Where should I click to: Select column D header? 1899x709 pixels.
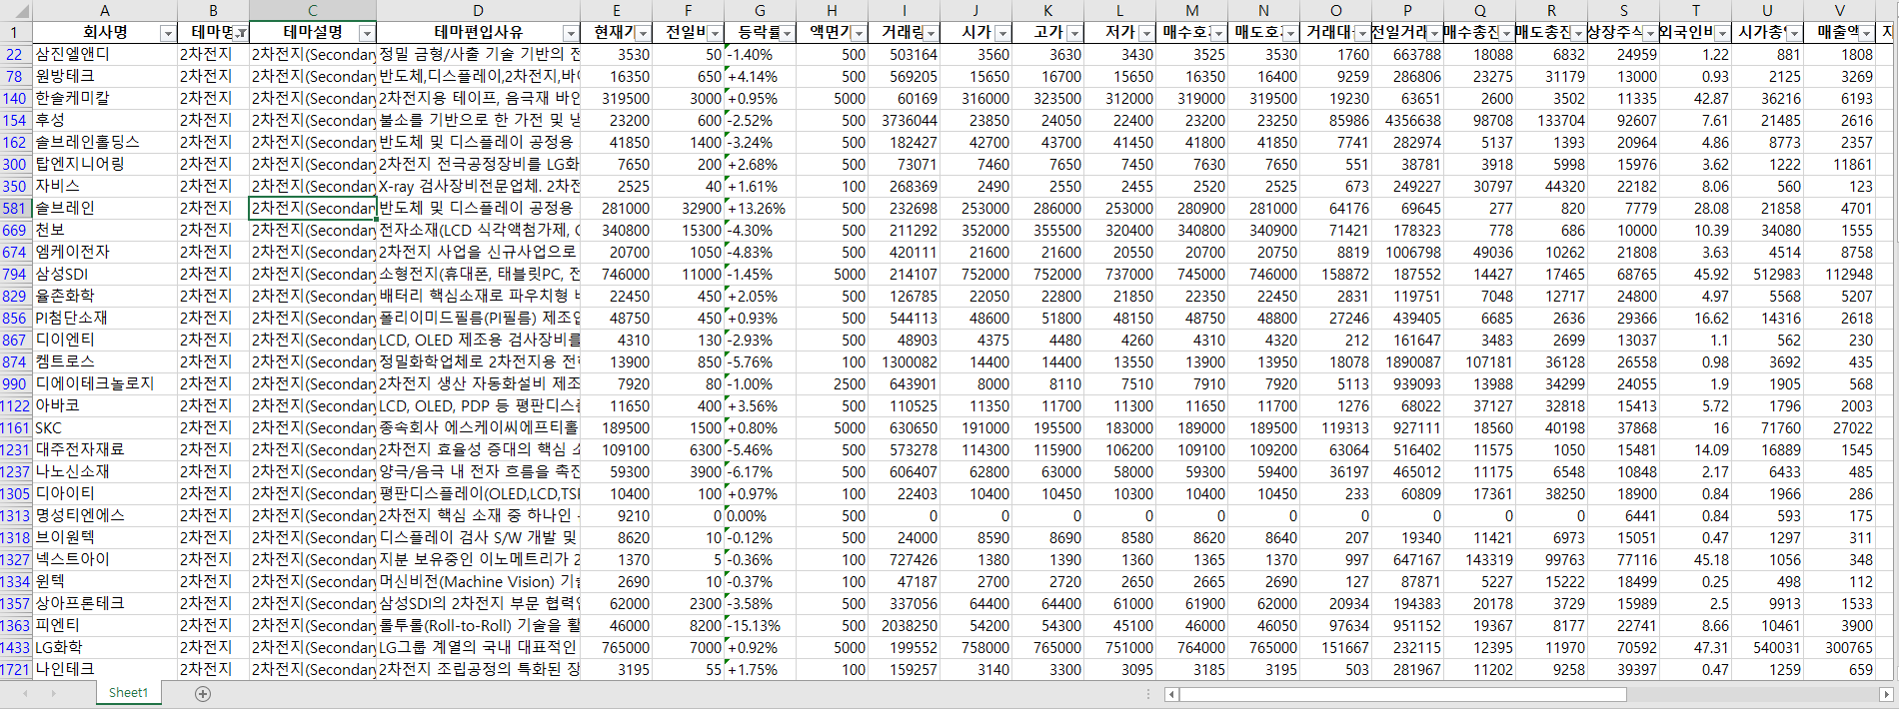tap(478, 11)
